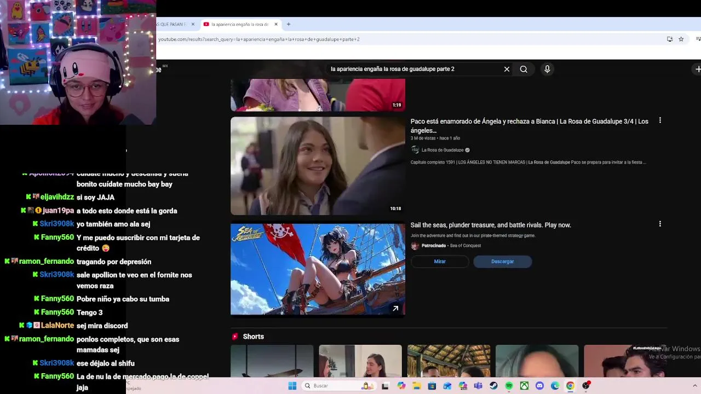701x394 pixels.
Task: Click chat message 'si soy JAJA'
Action: click(x=95, y=197)
